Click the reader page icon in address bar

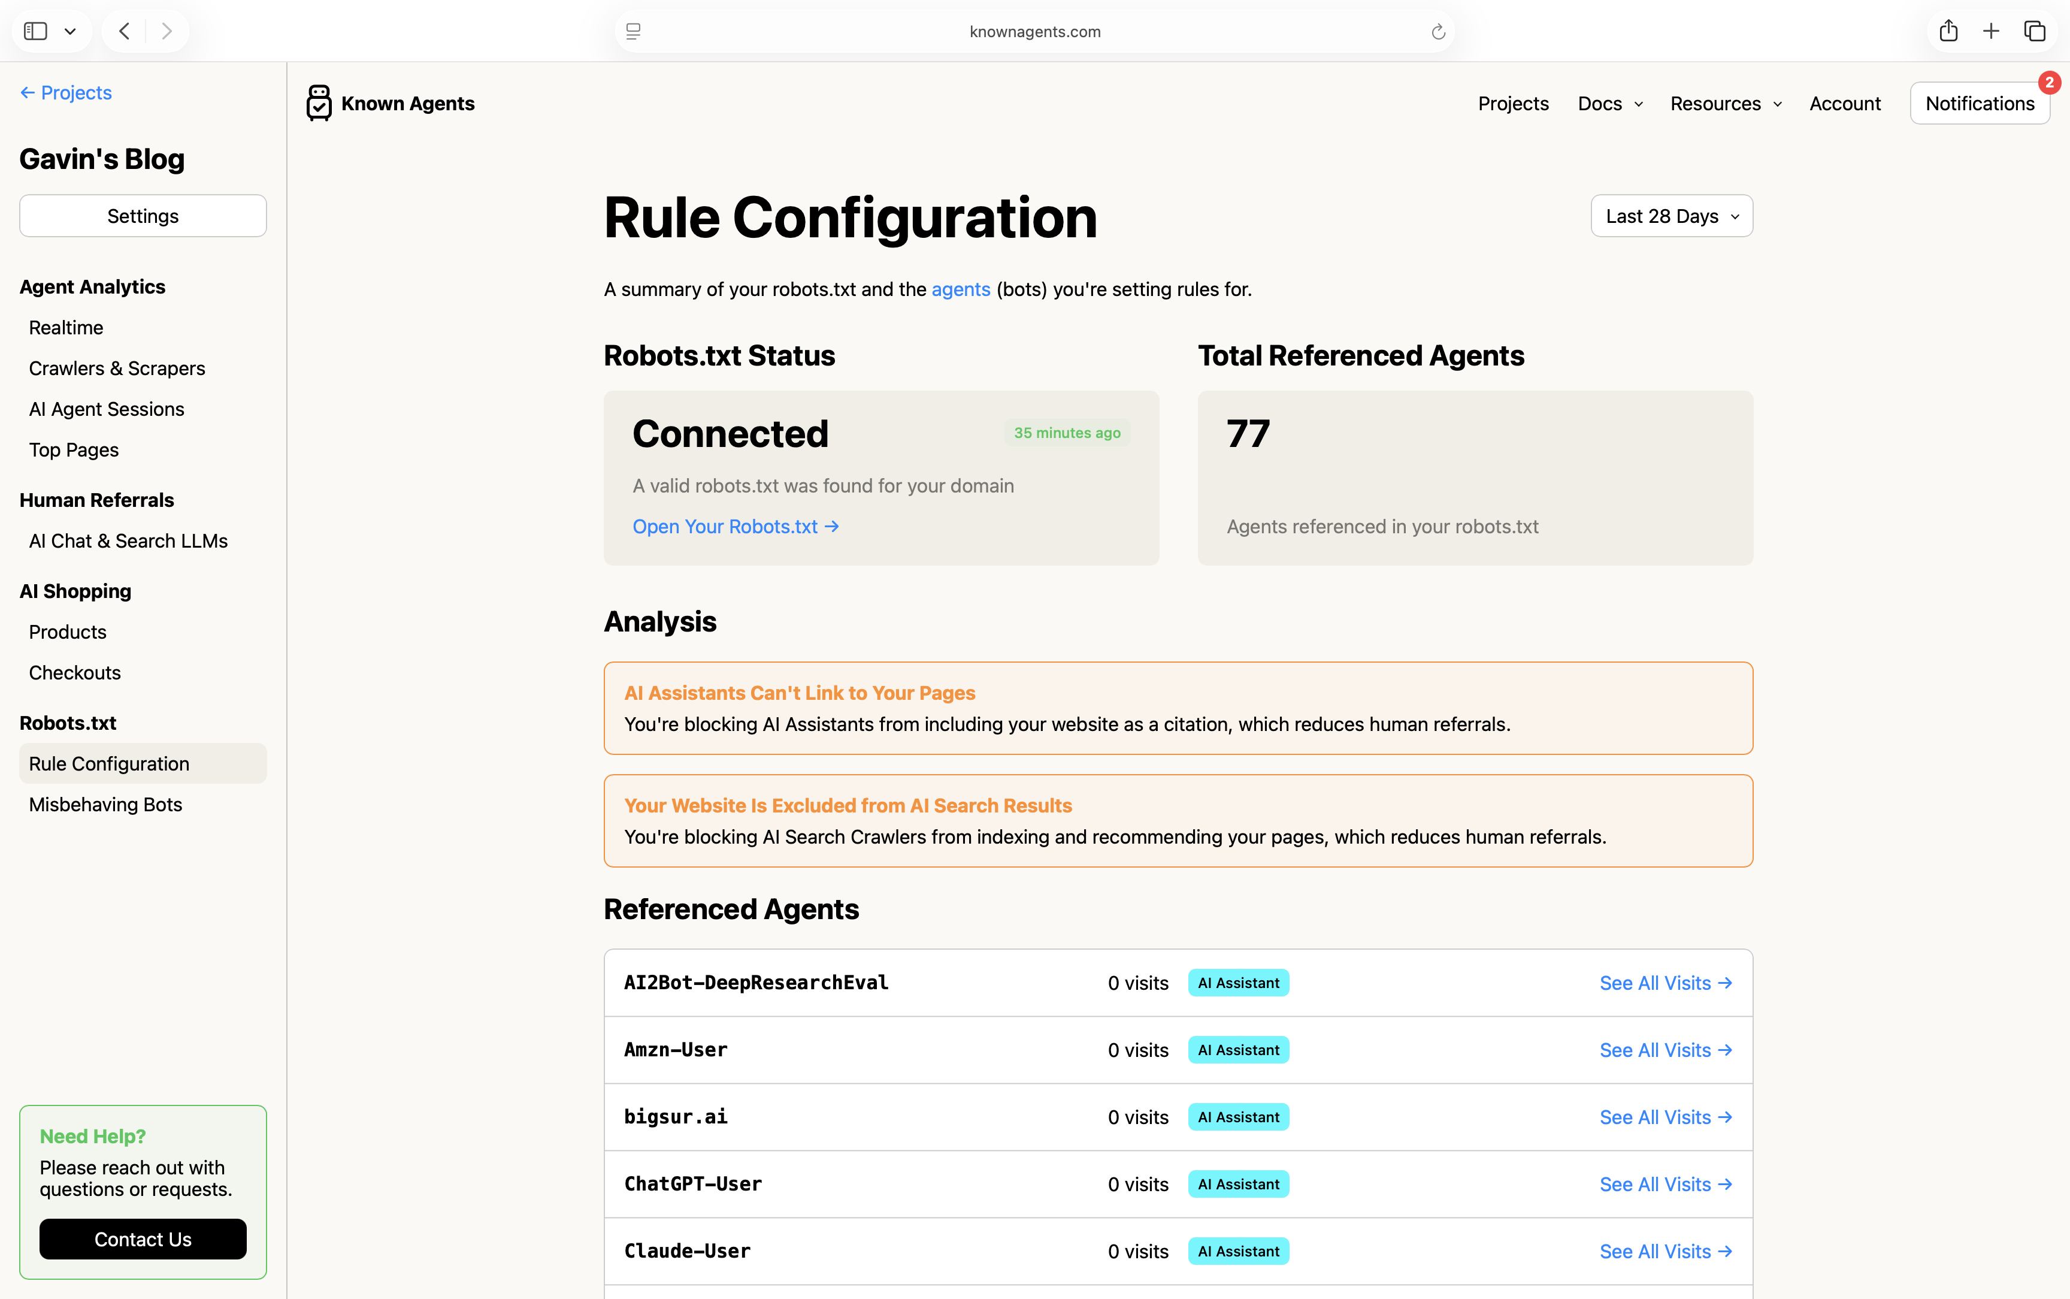click(634, 32)
